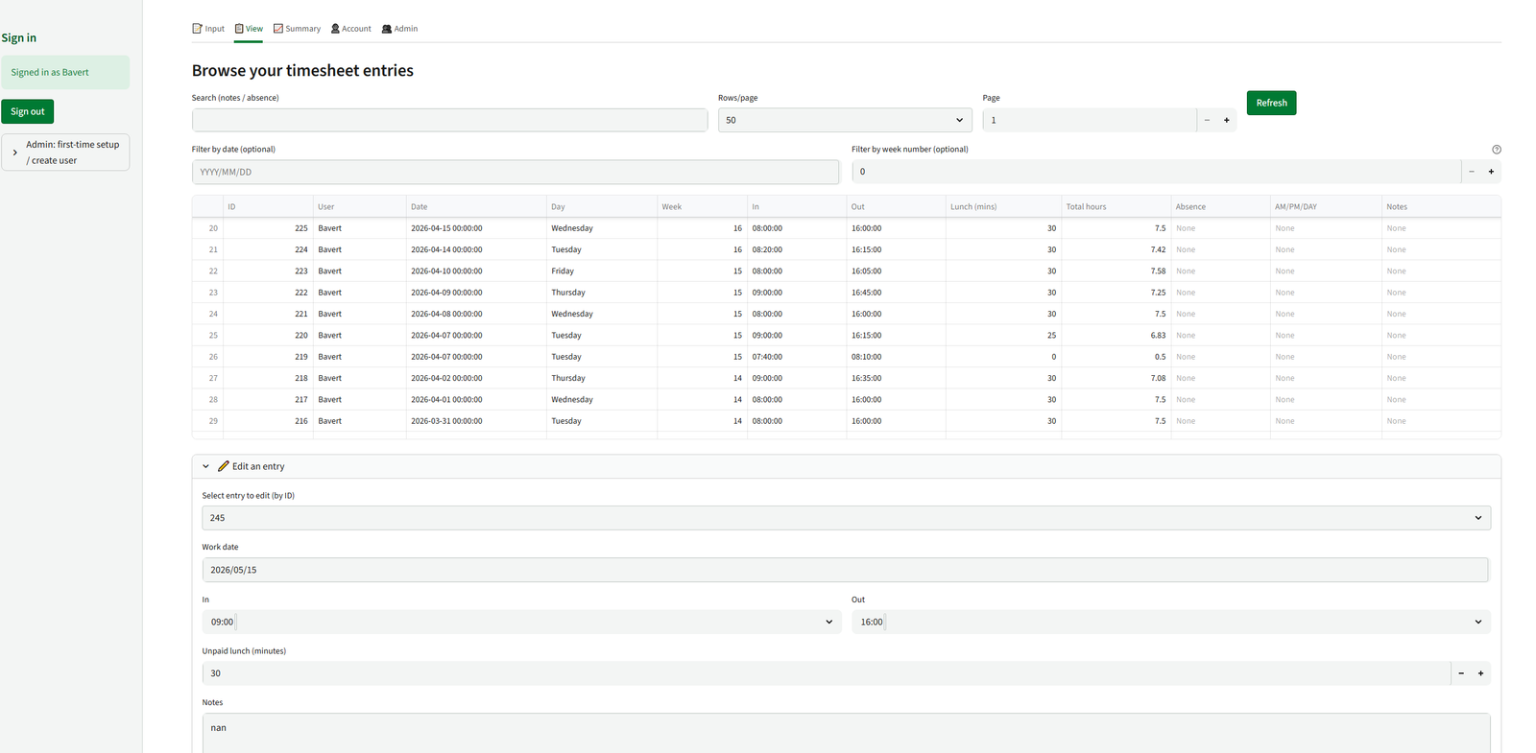
Task: Sort by the Total hours column header
Action: pos(1116,206)
